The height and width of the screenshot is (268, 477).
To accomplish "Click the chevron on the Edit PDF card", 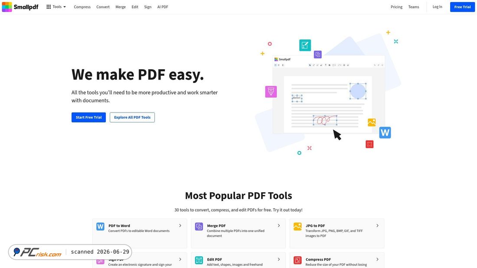I will [x=279, y=259].
